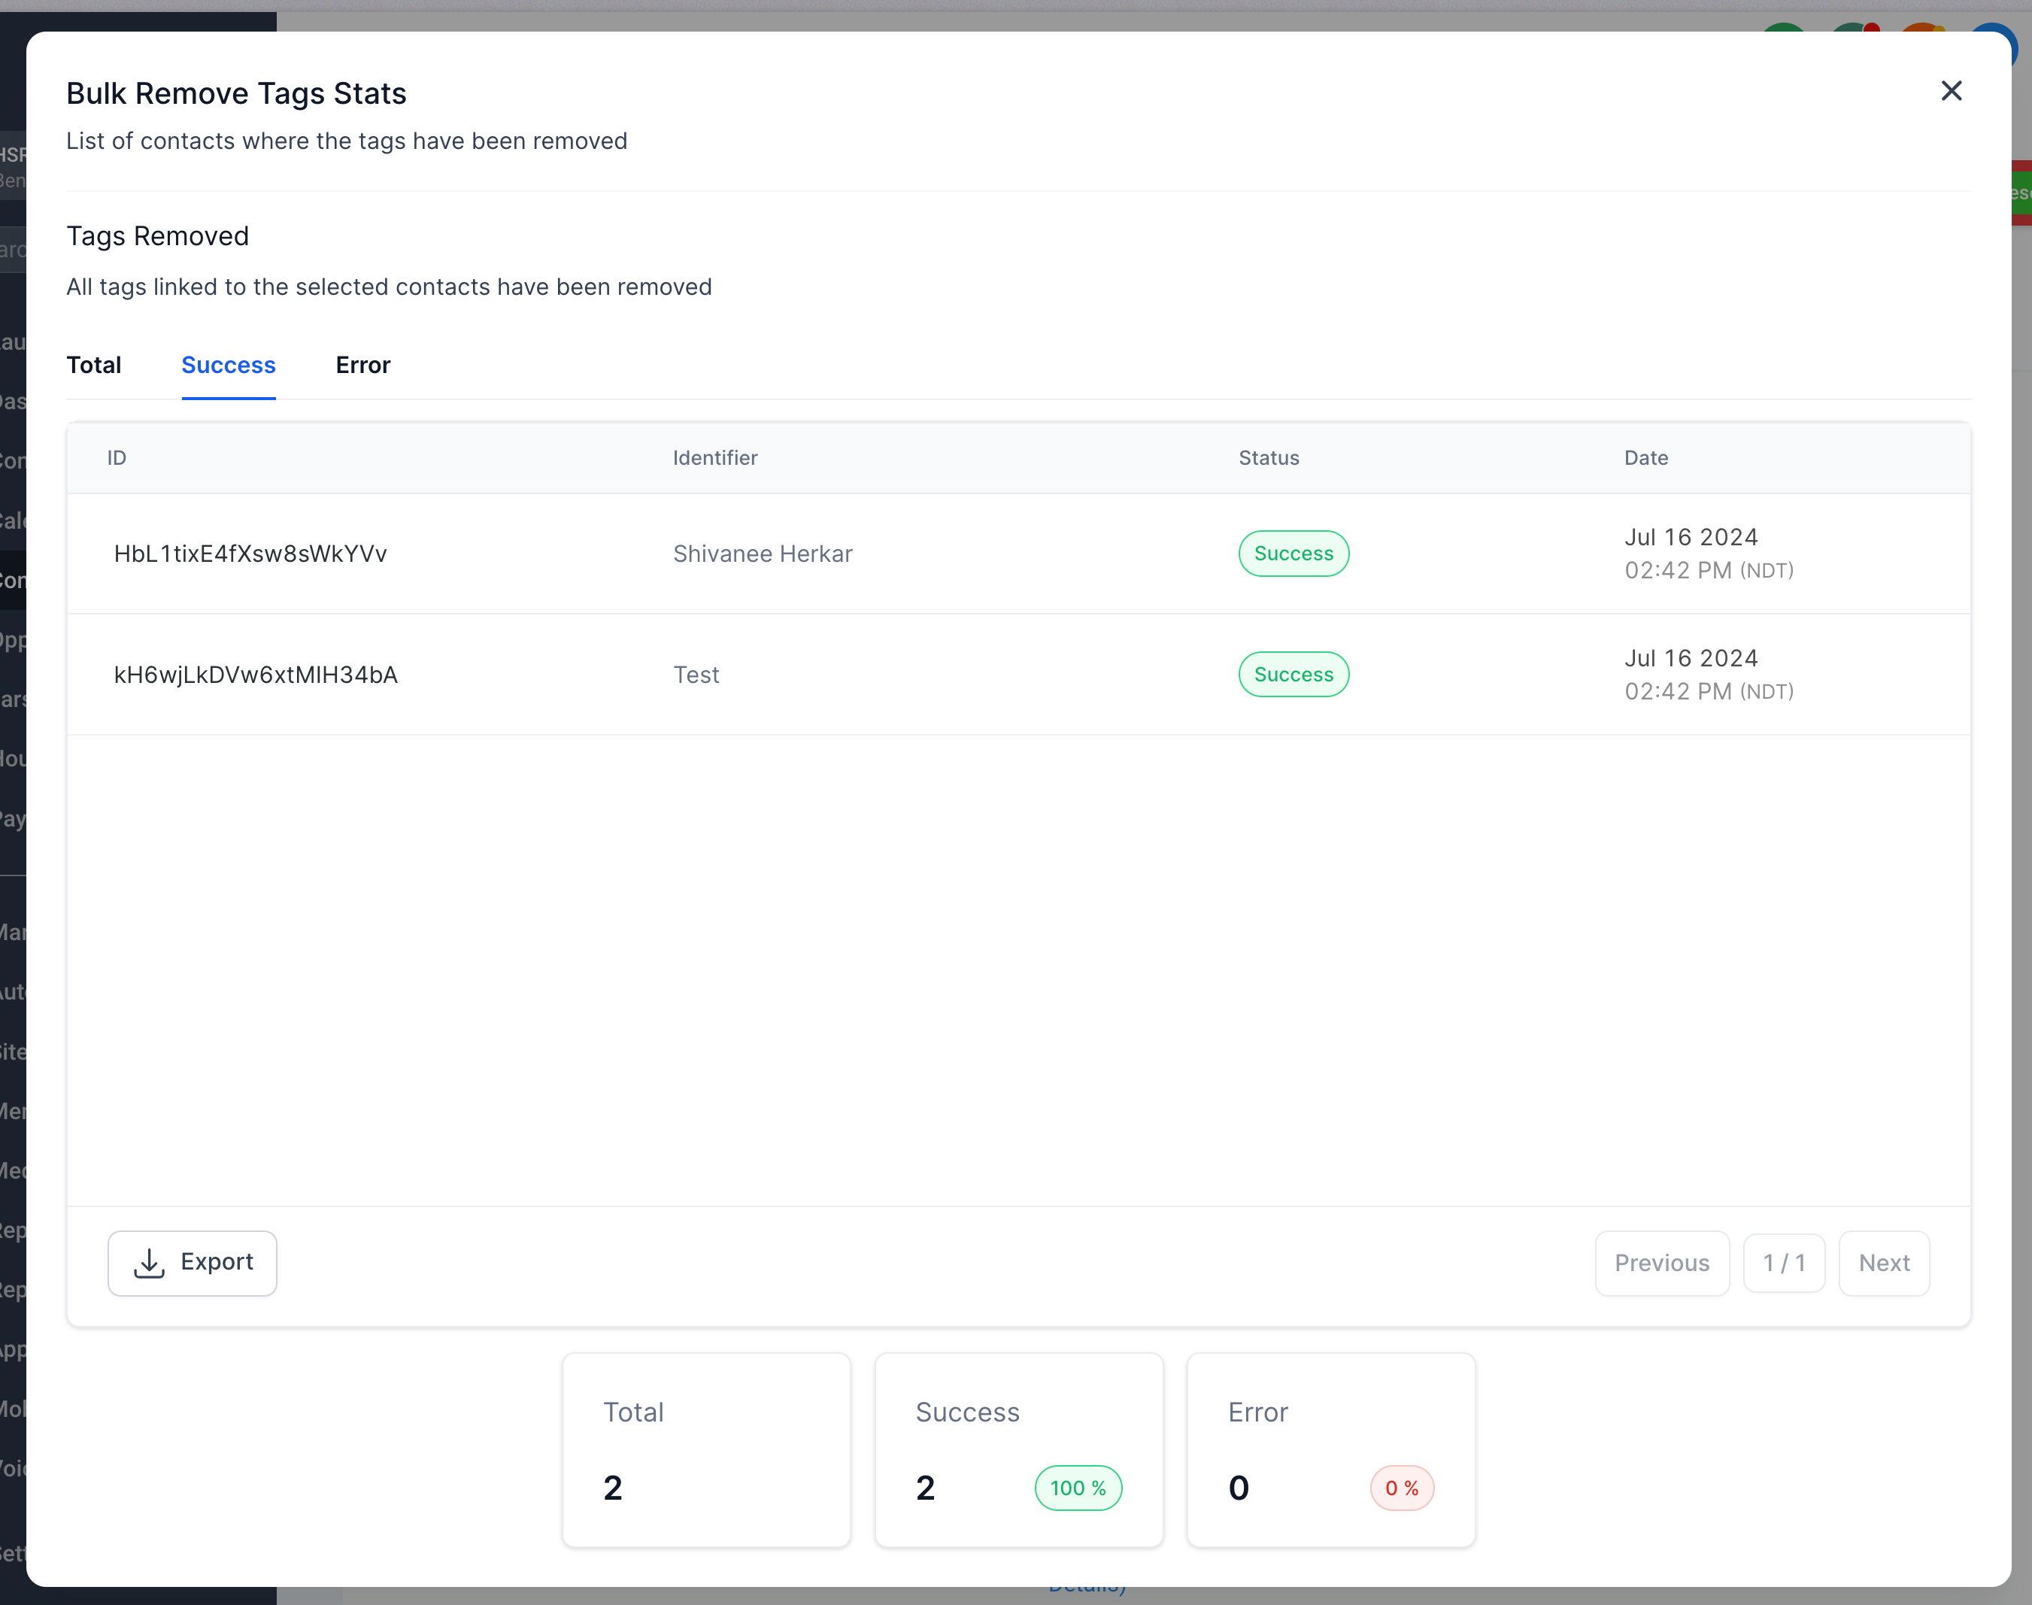This screenshot has height=1605, width=2032.
Task: Click Shivanee Herkar identifier link
Action: click(762, 553)
